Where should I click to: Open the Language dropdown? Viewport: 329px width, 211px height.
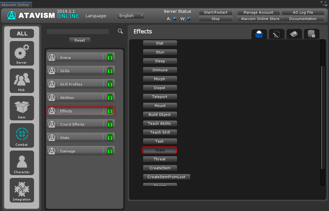(x=131, y=16)
